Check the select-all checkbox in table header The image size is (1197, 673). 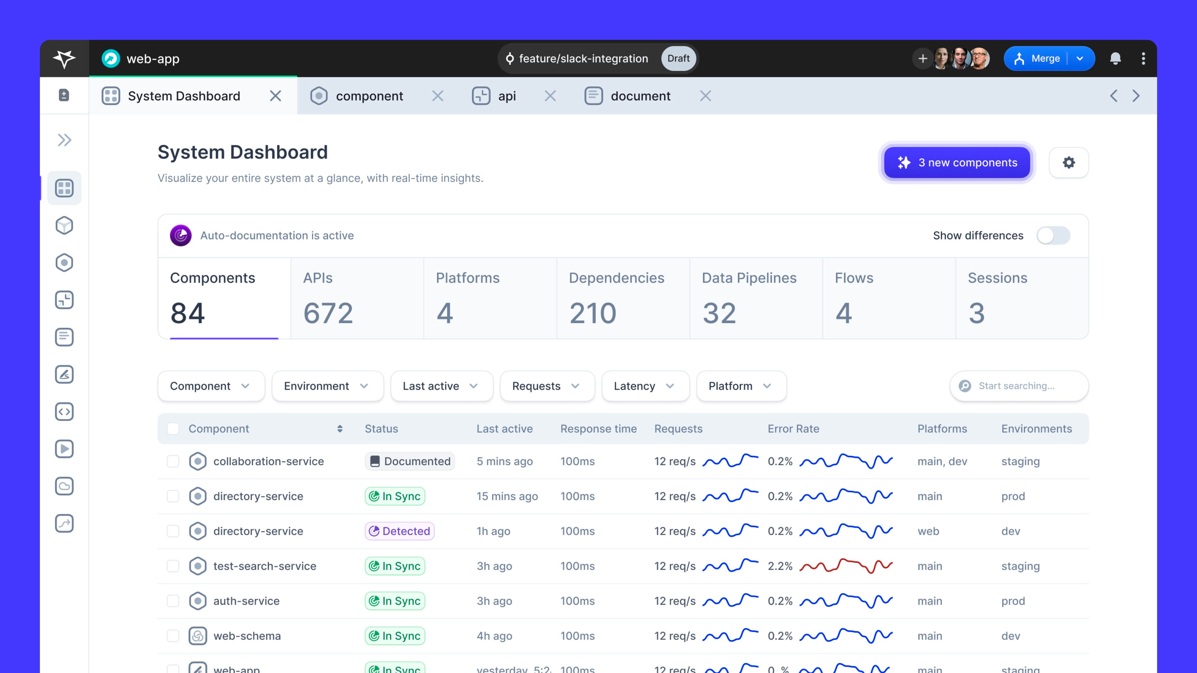pos(173,429)
